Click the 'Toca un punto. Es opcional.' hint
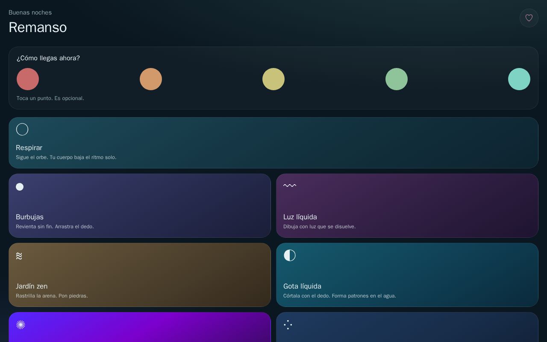The height and width of the screenshot is (342, 547). (x=50, y=98)
